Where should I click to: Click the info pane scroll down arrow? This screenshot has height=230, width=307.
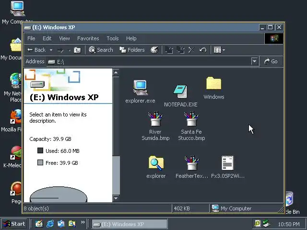[116, 198]
